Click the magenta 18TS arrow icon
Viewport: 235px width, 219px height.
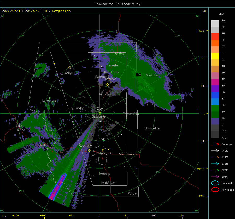point(215,177)
